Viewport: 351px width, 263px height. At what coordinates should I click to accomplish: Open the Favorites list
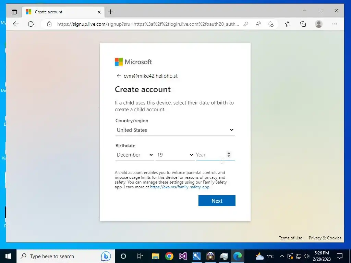click(x=288, y=24)
